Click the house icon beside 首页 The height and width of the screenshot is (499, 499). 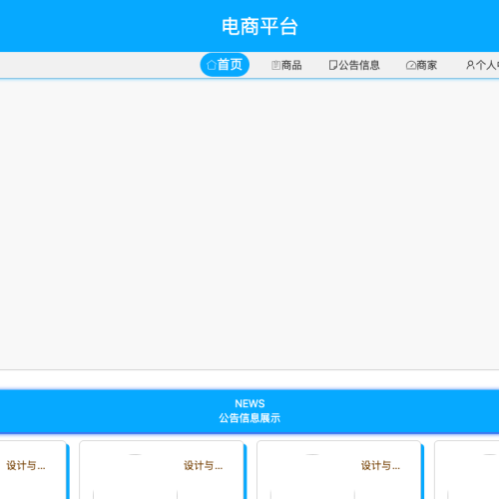(212, 65)
